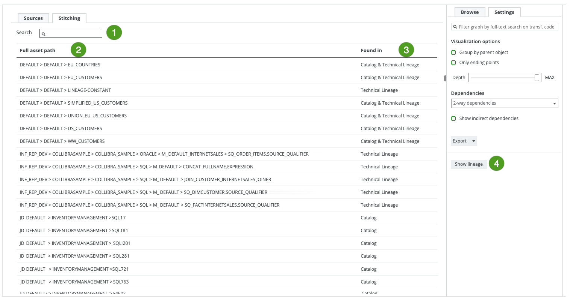Screen dimensions: 570x300
Task: Open the 2-way dependencies dropdown
Action: (504, 103)
